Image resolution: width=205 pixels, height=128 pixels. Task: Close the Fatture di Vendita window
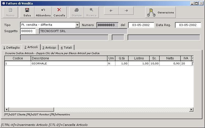pos(201,3)
